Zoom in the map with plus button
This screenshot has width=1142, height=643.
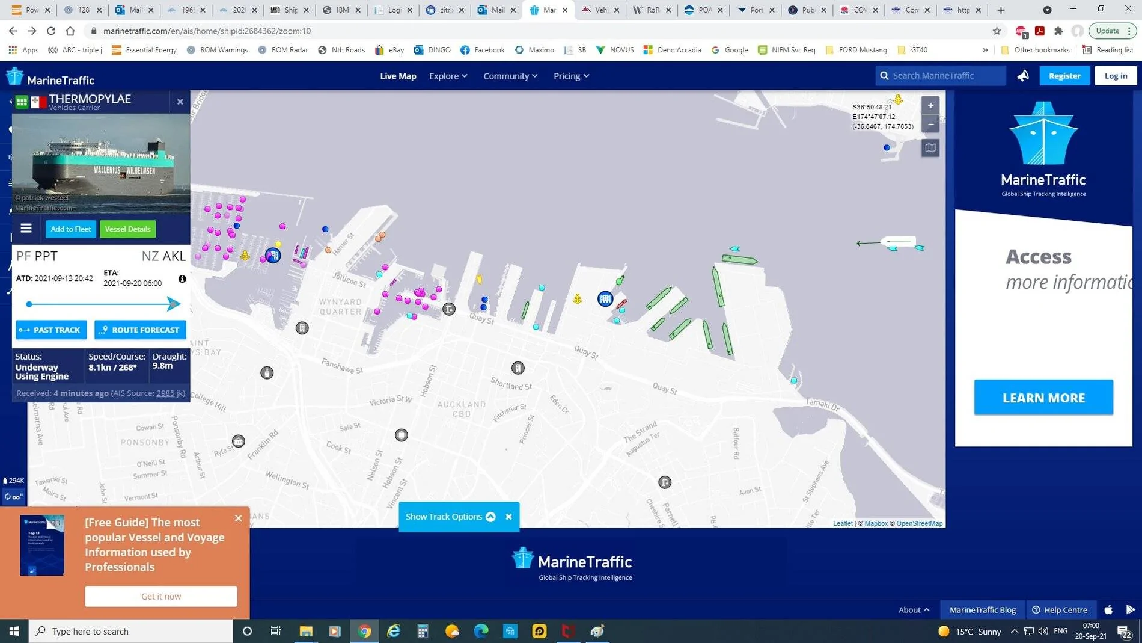(930, 106)
